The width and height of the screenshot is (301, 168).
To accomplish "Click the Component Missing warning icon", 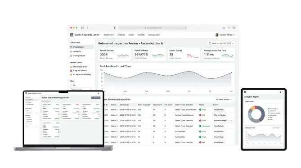I will click(x=71, y=74).
